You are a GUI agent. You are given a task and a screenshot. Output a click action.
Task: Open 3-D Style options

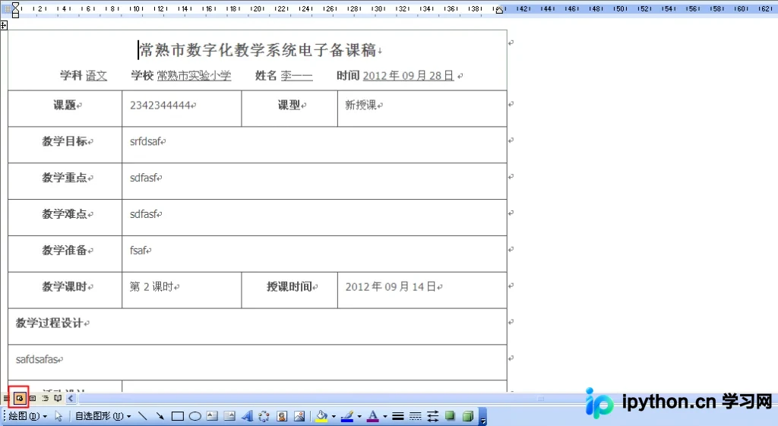tap(467, 416)
